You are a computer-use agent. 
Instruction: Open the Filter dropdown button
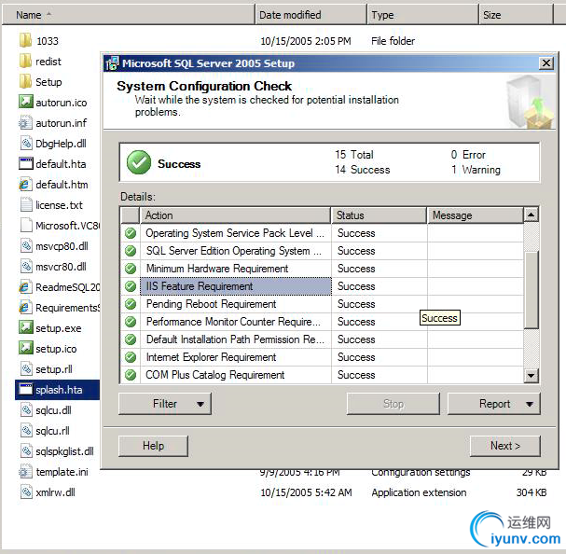coord(165,404)
